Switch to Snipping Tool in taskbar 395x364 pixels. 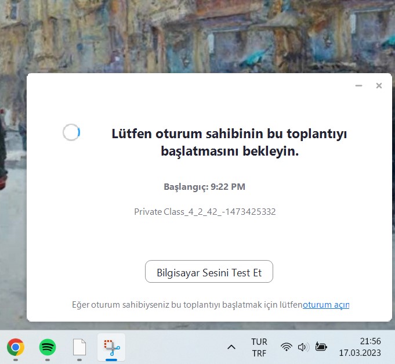(111, 347)
